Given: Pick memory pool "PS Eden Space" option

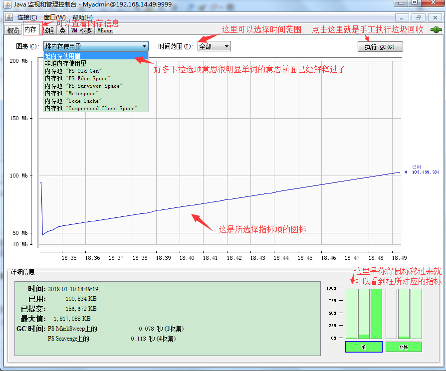Looking at the screenshot, I should tap(77, 78).
